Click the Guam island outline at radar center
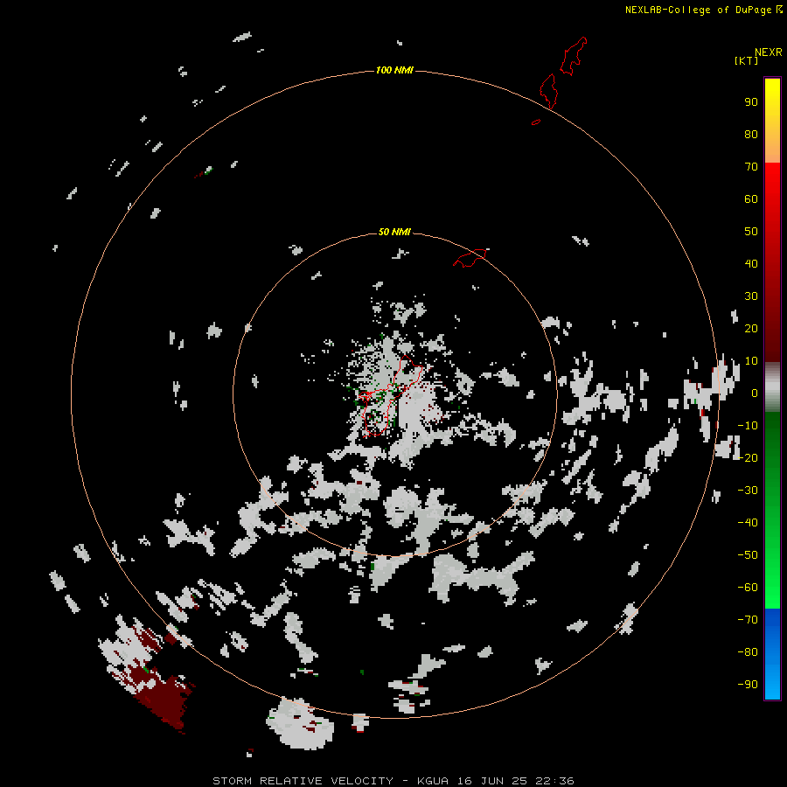 tap(391, 395)
